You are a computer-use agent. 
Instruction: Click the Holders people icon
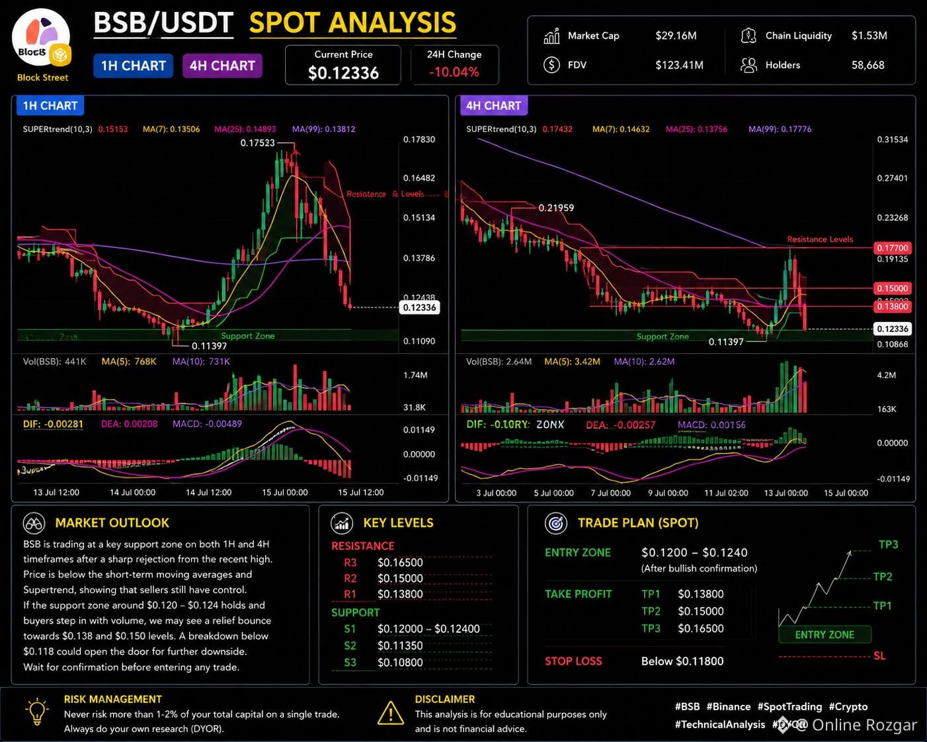[748, 65]
